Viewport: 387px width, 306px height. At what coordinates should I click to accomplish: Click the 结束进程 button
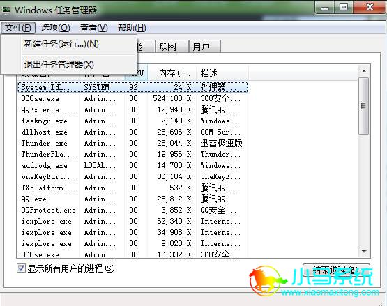[x=336, y=270]
